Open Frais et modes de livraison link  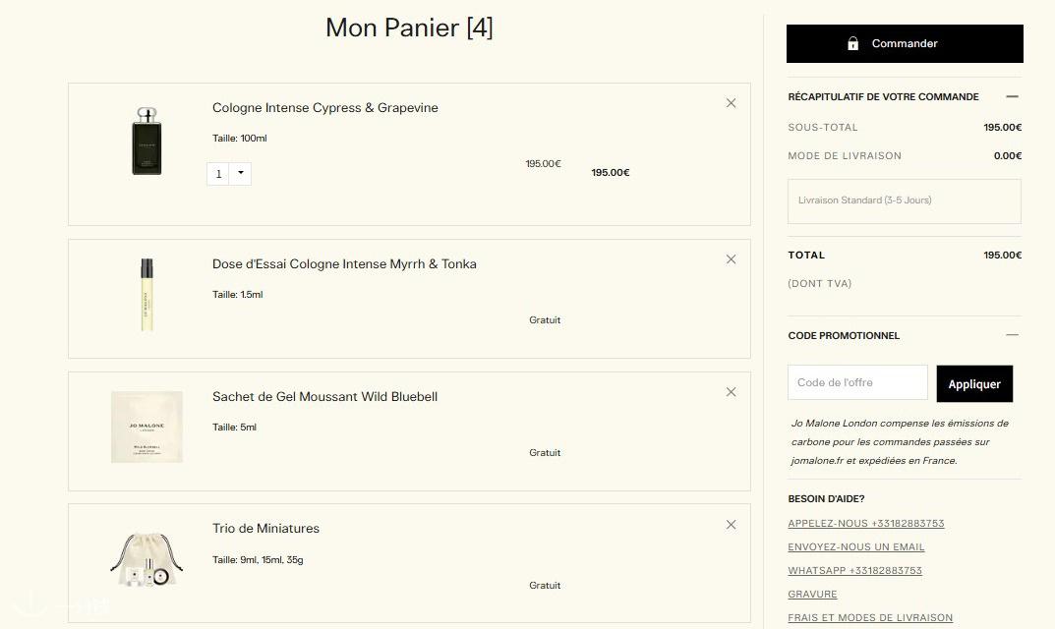870,617
